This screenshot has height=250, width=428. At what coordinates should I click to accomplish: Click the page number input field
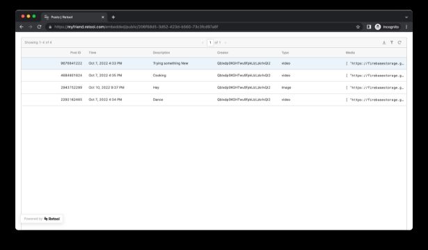tap(210, 42)
